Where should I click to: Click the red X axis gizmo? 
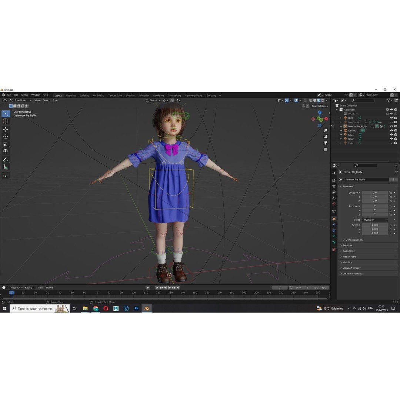[x=326, y=119]
